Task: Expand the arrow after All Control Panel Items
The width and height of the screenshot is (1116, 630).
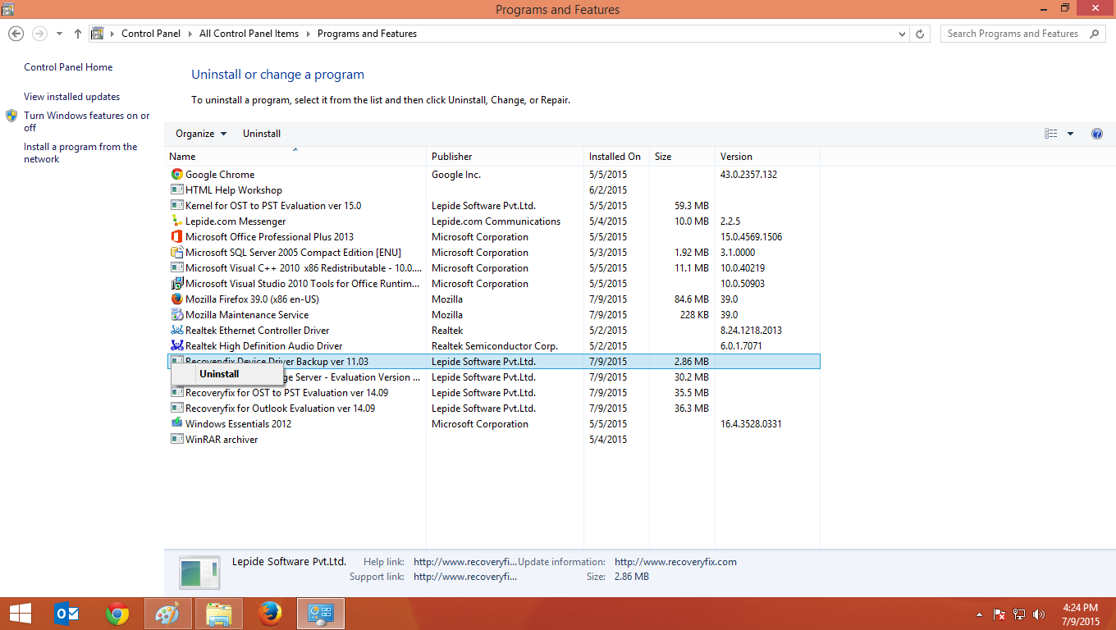Action: pyautogui.click(x=309, y=34)
